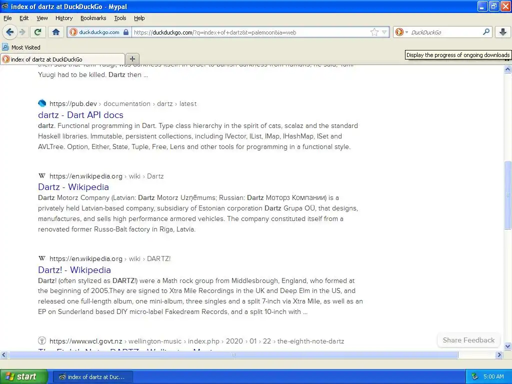Click the Forward arrow button

(22, 32)
